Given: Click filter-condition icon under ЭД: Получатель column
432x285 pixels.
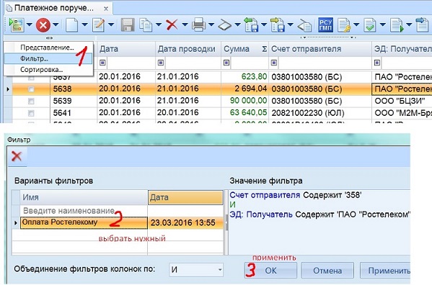Looking at the screenshot, I should tap(377, 63).
